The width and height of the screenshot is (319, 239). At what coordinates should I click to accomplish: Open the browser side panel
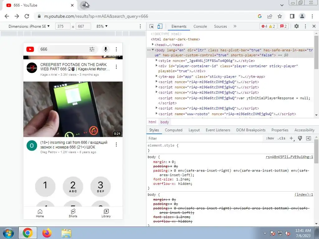pyautogui.click(x=292, y=16)
